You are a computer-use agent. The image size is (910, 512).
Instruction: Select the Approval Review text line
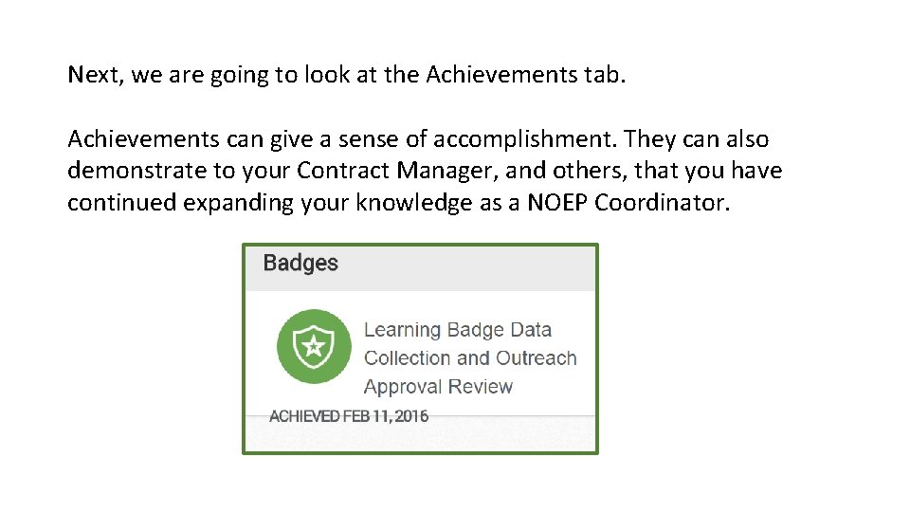(438, 387)
